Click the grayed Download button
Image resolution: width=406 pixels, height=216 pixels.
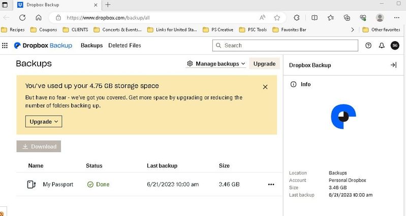click(39, 147)
